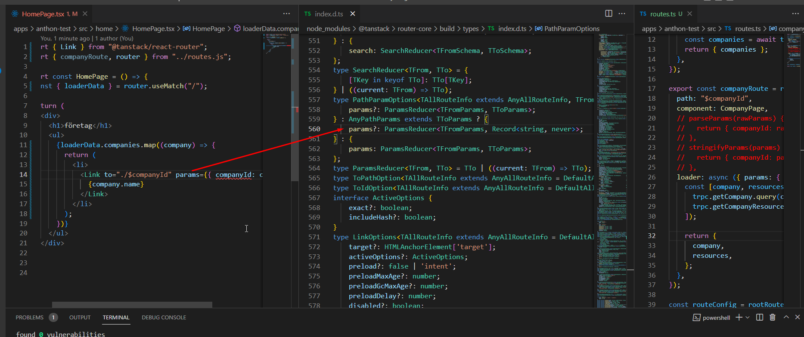
Task: Switch to the OUTPUT panel tab
Action: [x=80, y=318]
